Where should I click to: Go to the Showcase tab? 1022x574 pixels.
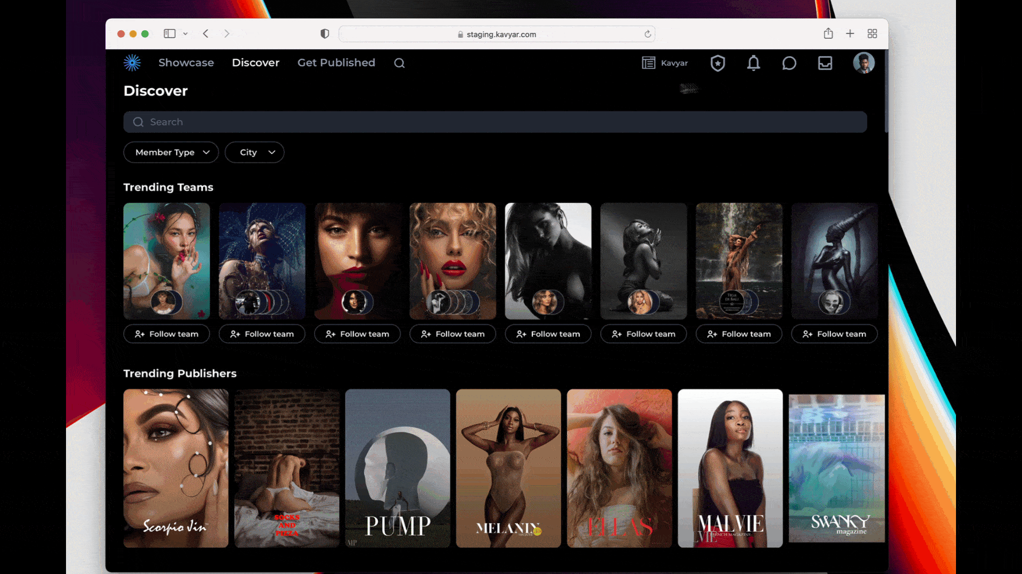pyautogui.click(x=186, y=63)
